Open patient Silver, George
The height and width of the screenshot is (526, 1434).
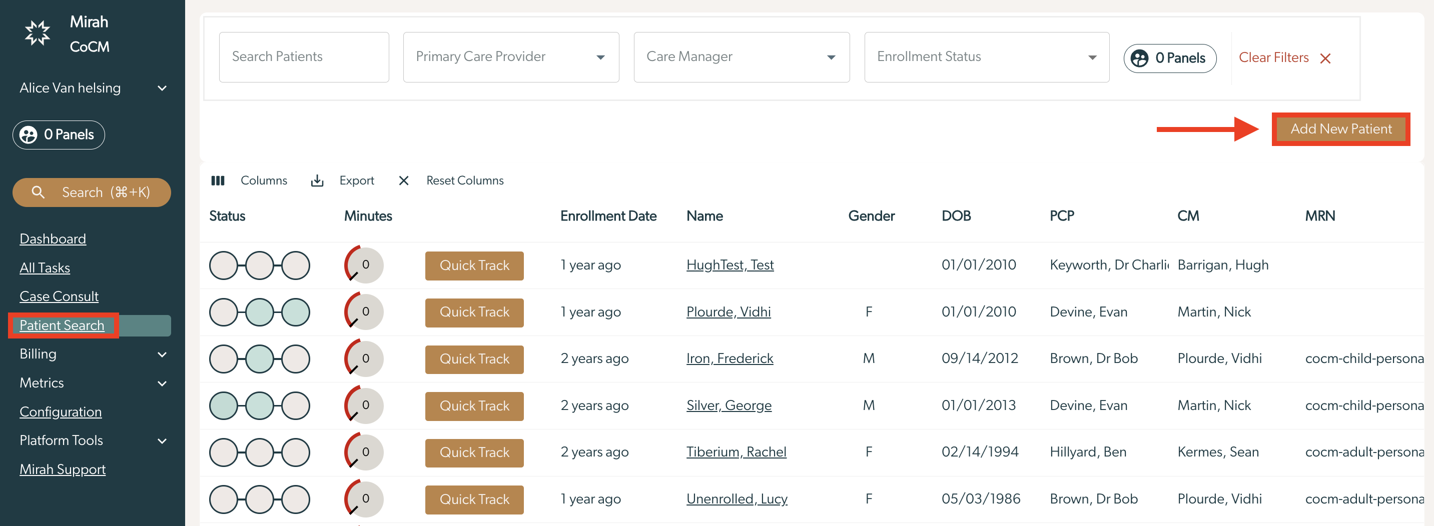[729, 405]
